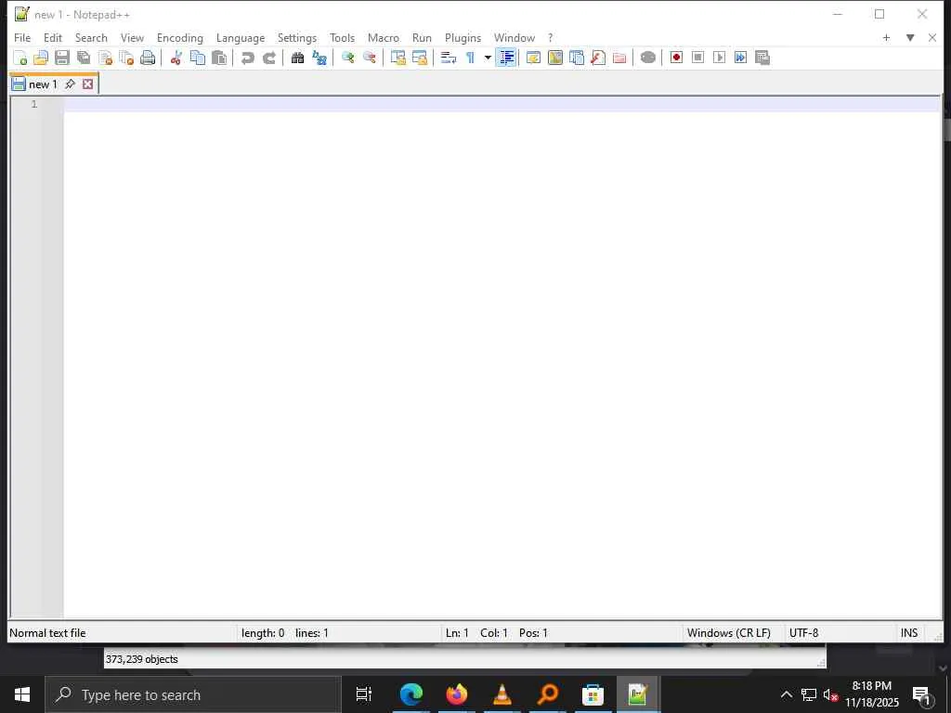Select the 'new 1' document tab
Image resolution: width=951 pixels, height=713 pixels.
point(43,84)
